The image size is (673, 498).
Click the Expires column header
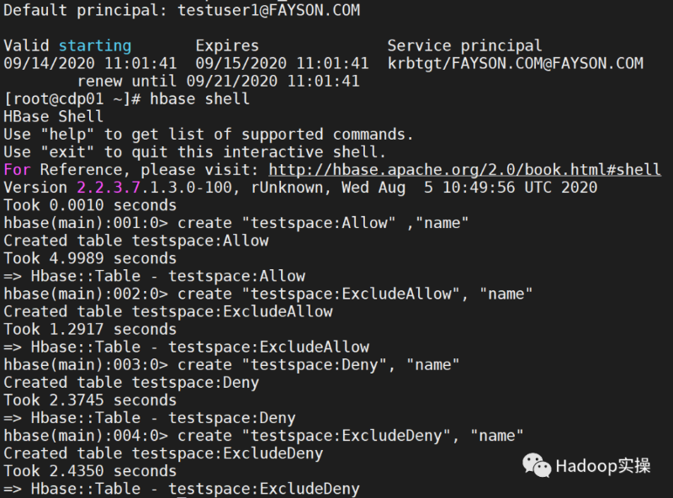click(x=227, y=45)
